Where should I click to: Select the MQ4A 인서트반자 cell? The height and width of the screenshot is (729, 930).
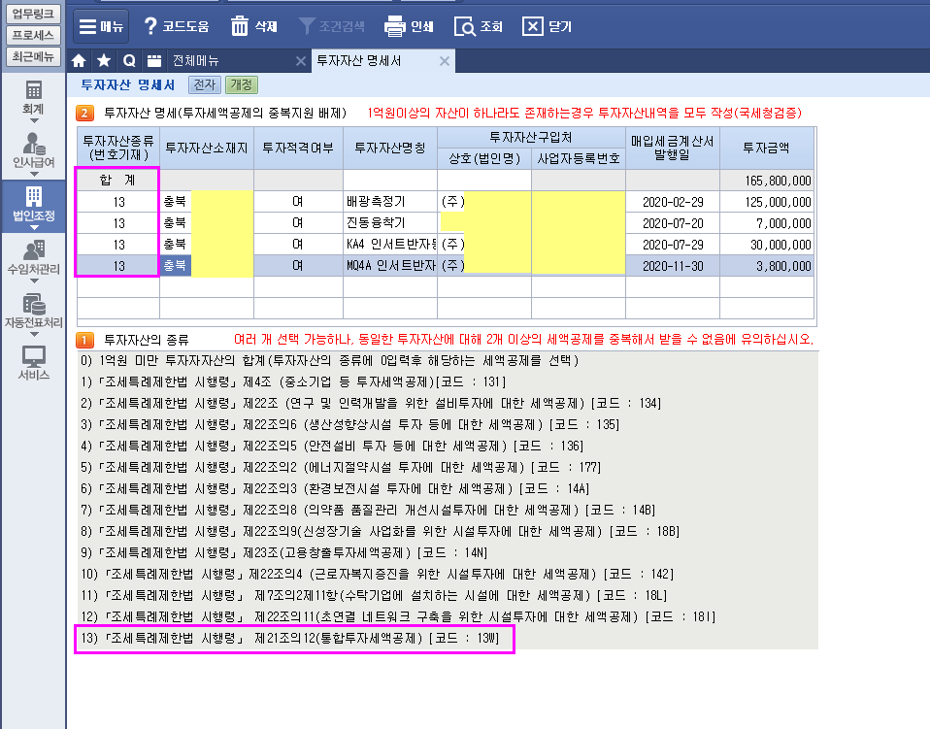[390, 266]
